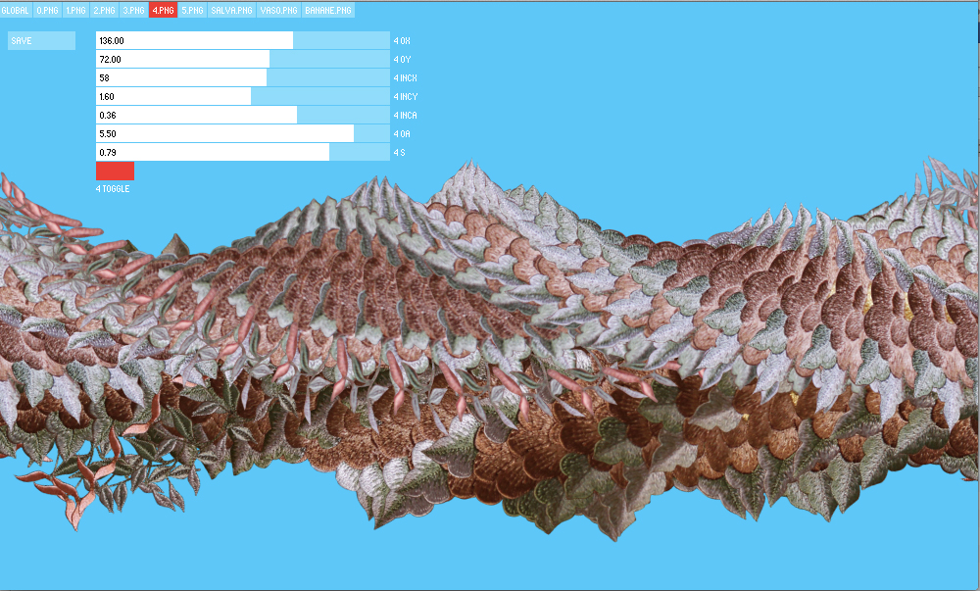Select the 5.PNG tab
The width and height of the screenshot is (980, 591).
192,11
